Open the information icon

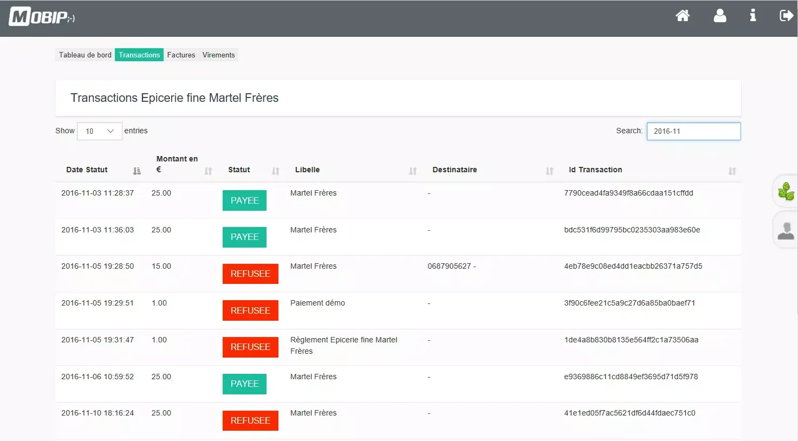point(752,16)
